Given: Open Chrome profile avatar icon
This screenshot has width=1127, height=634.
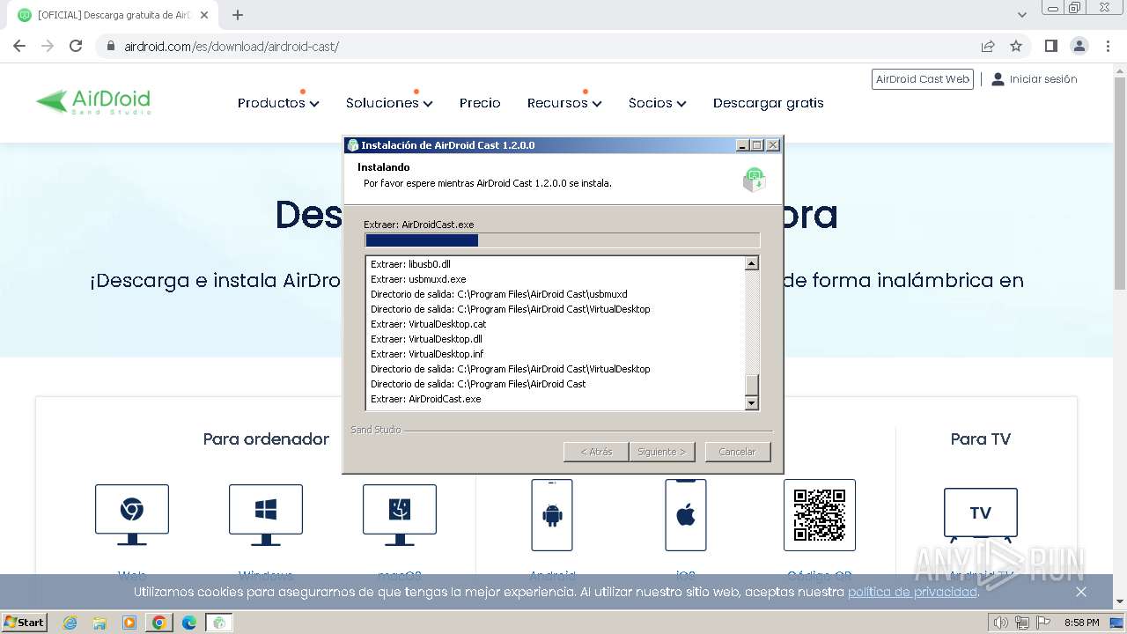Looking at the screenshot, I should point(1079,46).
